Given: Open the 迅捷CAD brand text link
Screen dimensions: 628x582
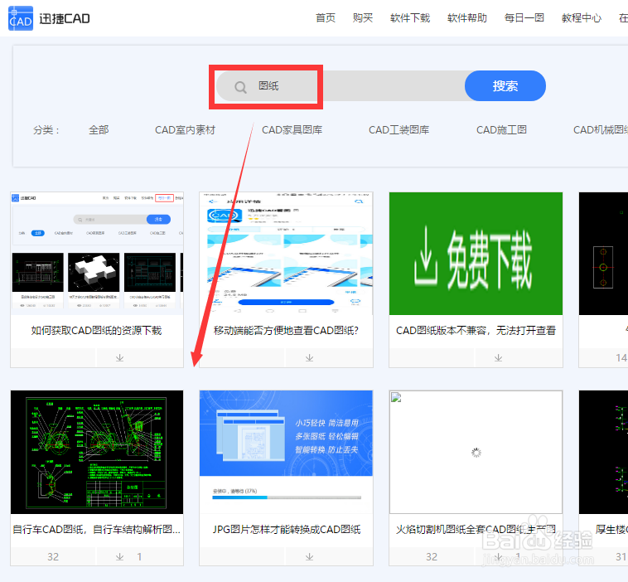Looking at the screenshot, I should pyautogui.click(x=65, y=18).
